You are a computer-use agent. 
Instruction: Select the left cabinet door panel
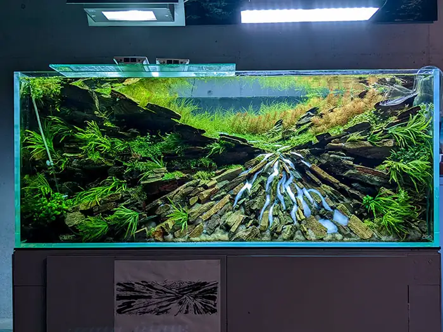135,293
